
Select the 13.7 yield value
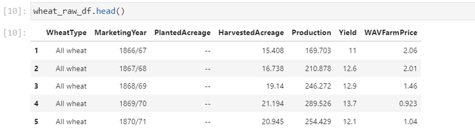point(349,103)
